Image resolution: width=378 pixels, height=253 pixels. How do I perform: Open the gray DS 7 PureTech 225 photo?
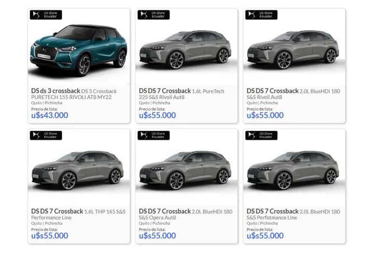point(185,50)
